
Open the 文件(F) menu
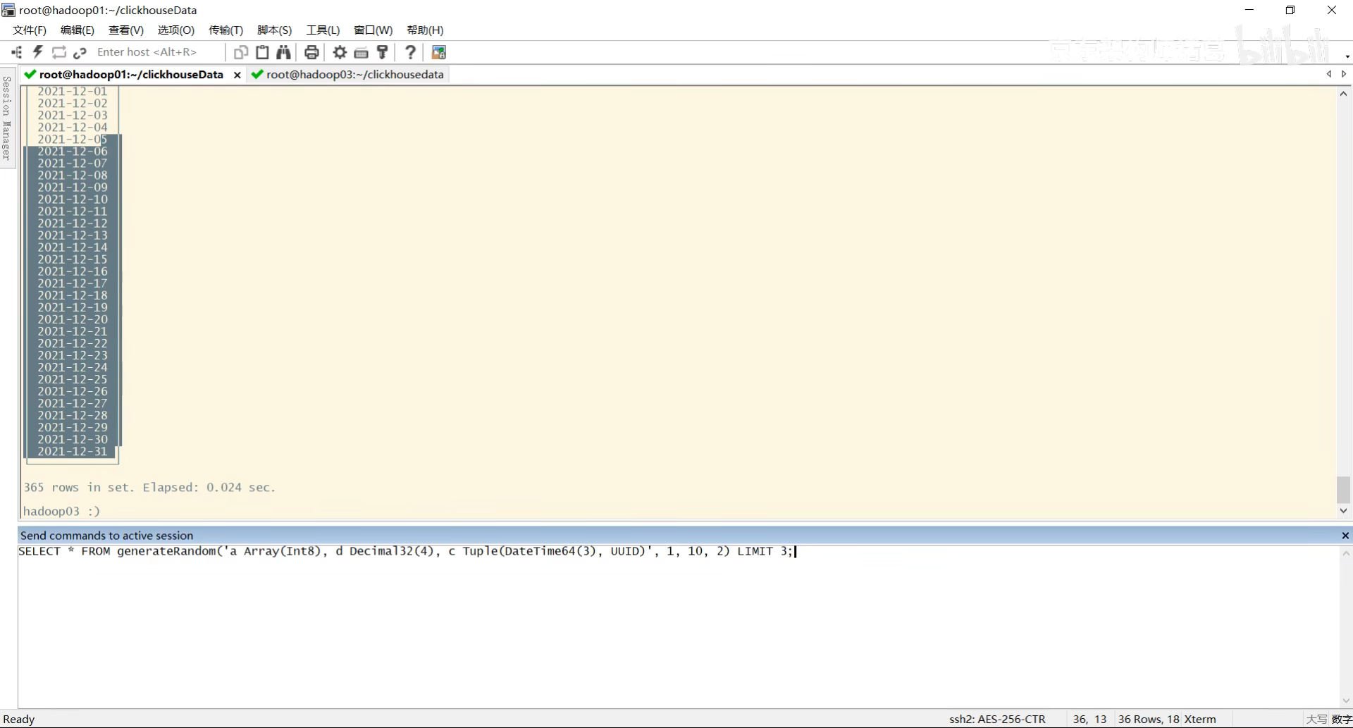pos(30,30)
